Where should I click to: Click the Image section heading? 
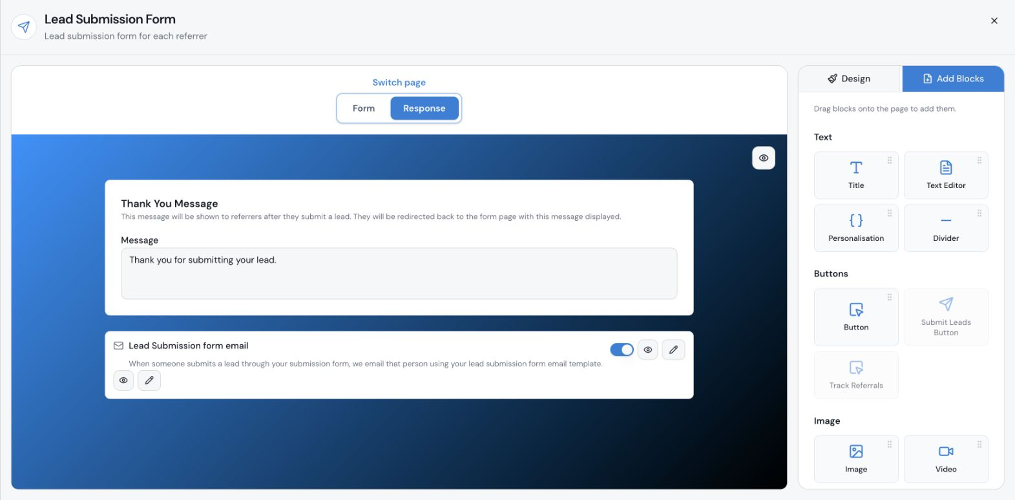(827, 421)
